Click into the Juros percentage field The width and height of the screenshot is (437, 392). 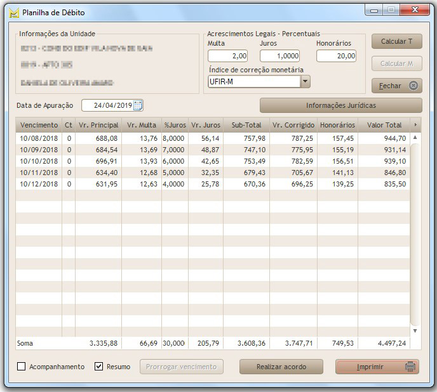point(279,56)
